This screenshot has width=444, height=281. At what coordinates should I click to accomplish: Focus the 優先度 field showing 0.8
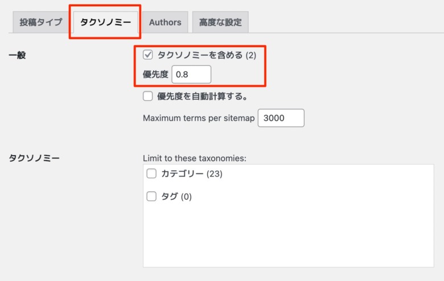pos(191,74)
